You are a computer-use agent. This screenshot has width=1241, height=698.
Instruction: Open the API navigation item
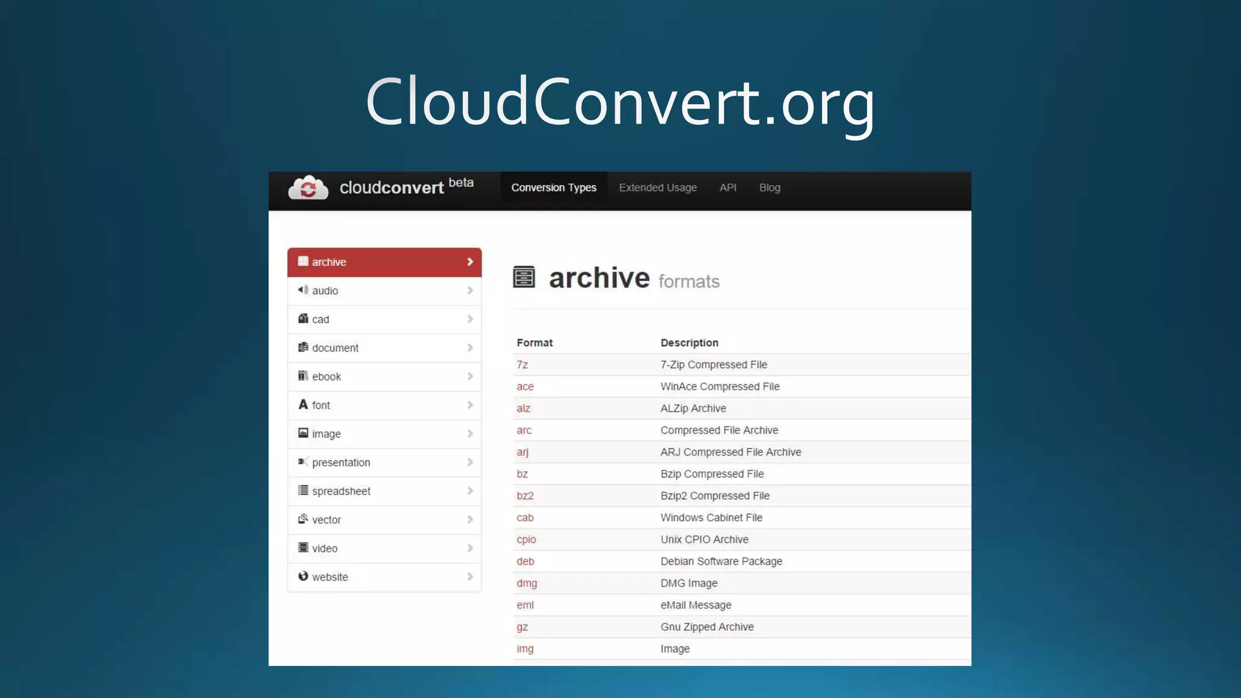coord(728,188)
